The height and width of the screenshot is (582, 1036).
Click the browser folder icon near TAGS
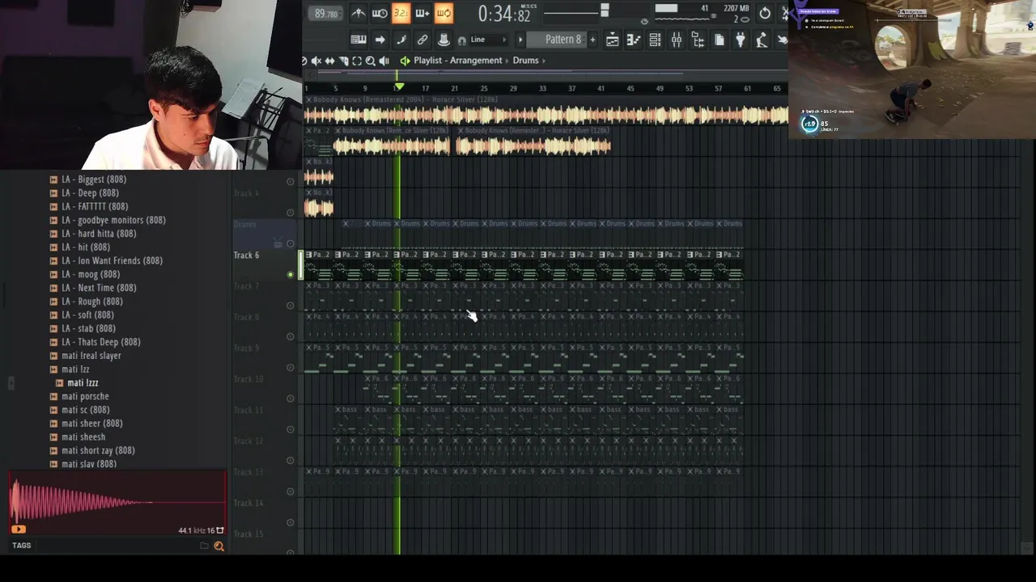point(205,546)
